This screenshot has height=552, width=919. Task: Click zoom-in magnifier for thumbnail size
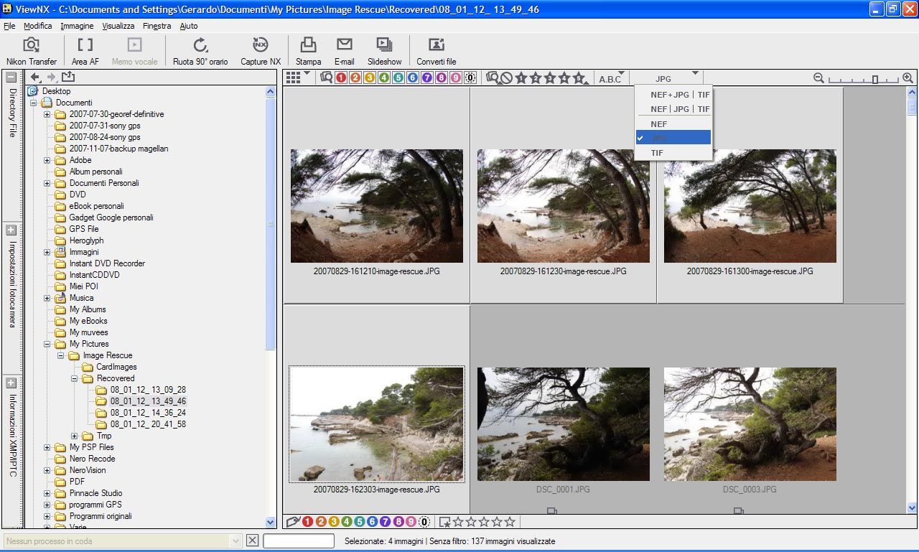tap(908, 78)
